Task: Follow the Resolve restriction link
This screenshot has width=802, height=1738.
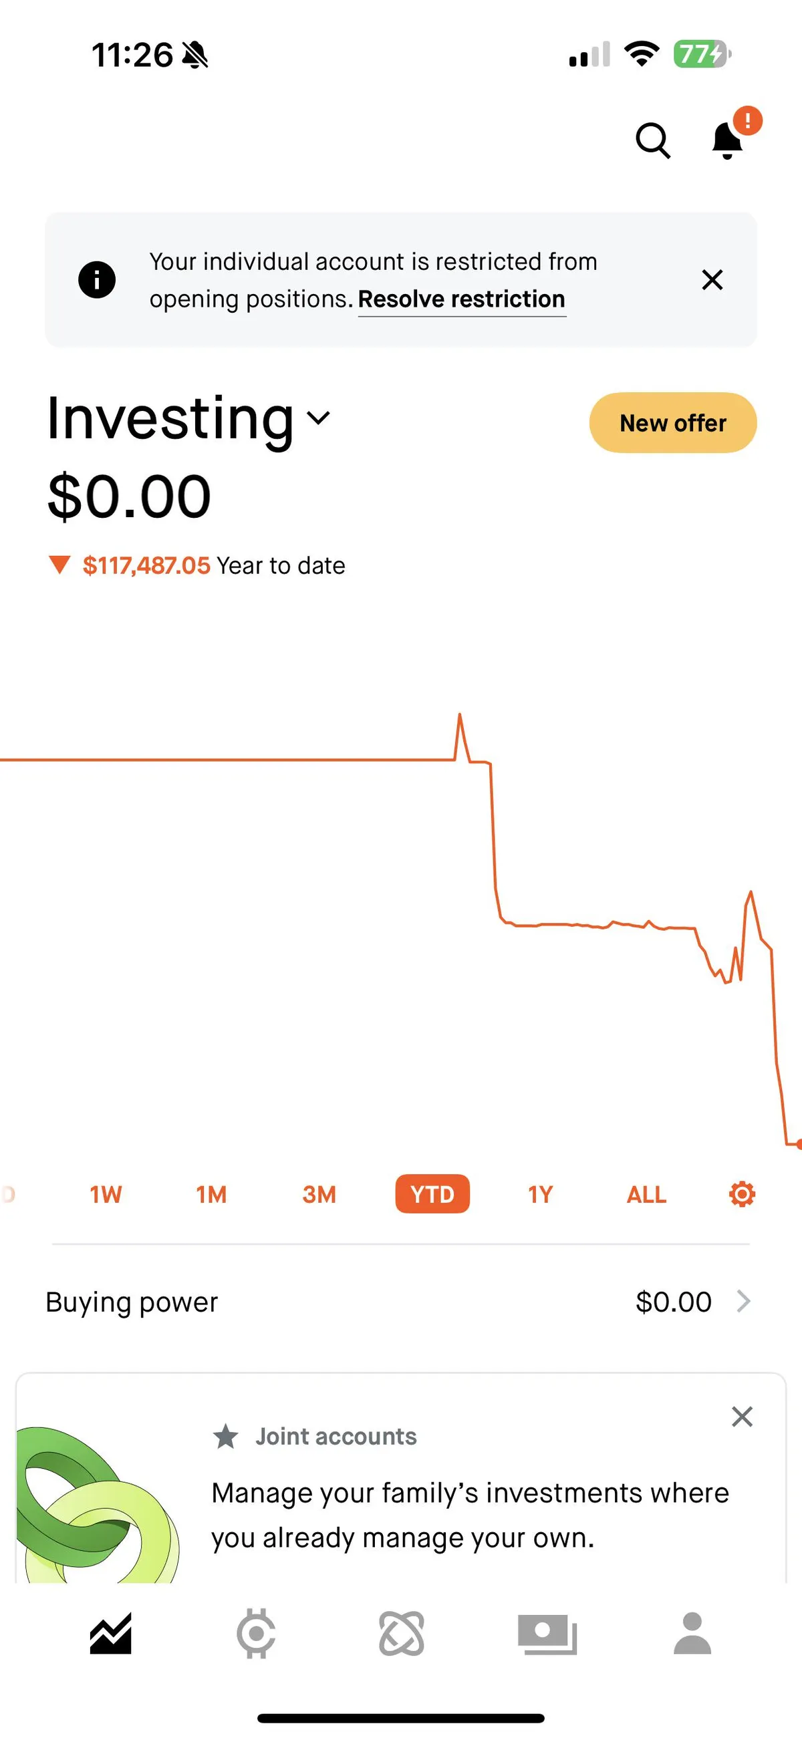Action: pos(461,299)
